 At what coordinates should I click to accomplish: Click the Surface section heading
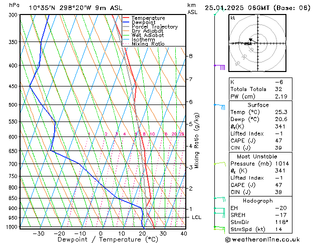[258, 105]
